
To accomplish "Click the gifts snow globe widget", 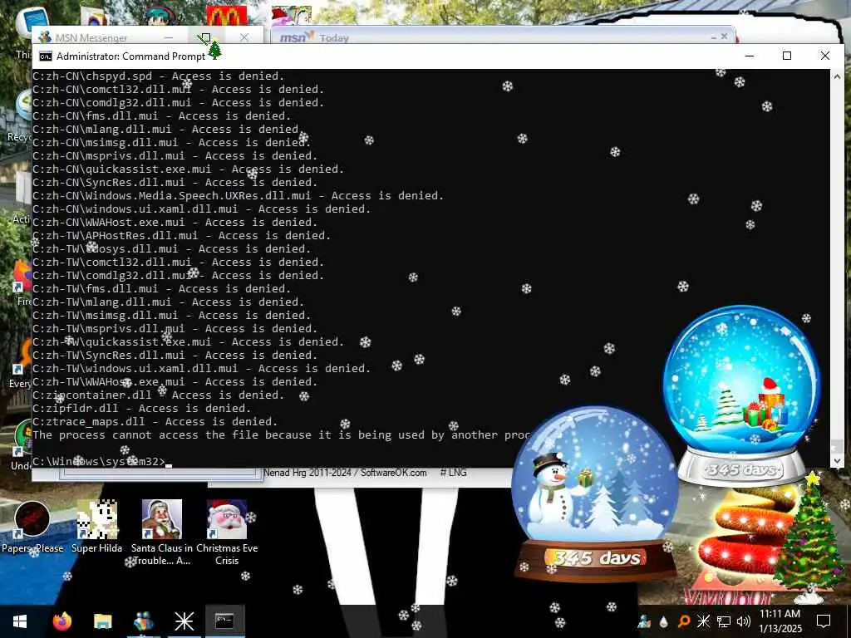I will point(742,395).
